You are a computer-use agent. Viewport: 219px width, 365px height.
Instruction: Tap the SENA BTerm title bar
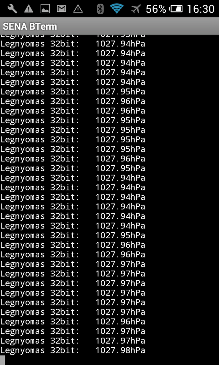pos(109,26)
